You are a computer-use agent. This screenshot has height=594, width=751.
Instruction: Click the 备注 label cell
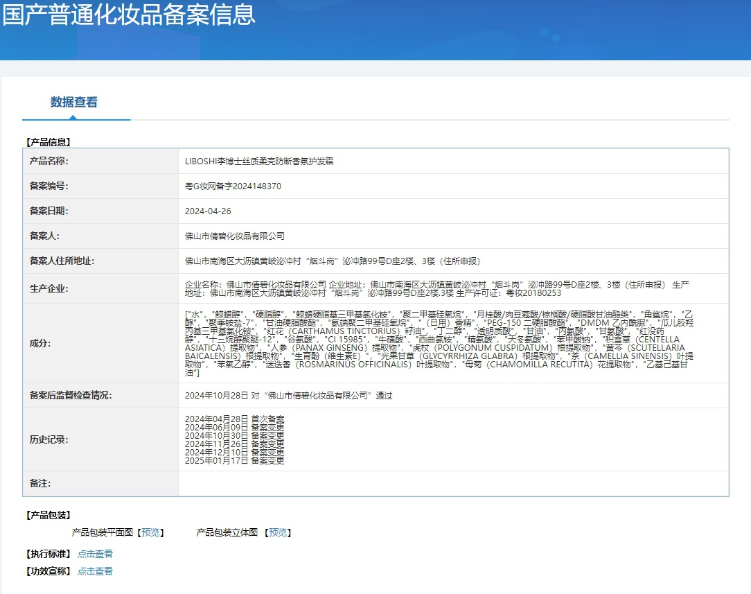(x=100, y=483)
